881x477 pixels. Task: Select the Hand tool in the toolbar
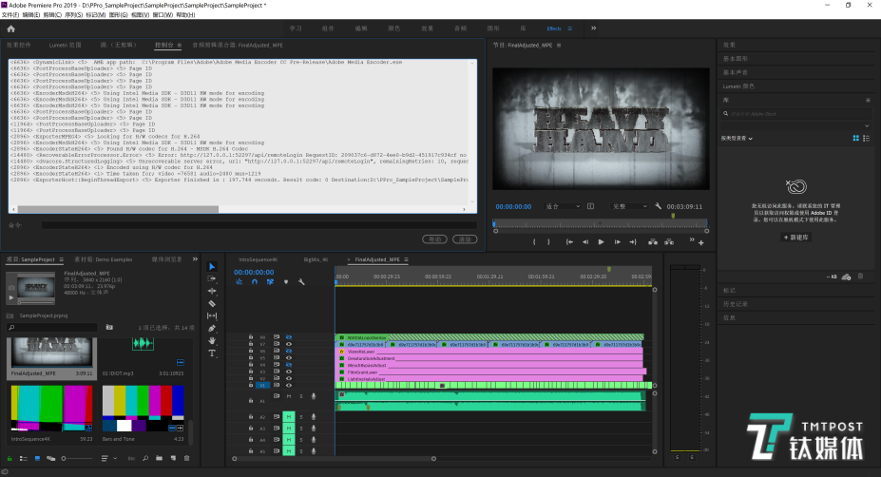click(212, 340)
